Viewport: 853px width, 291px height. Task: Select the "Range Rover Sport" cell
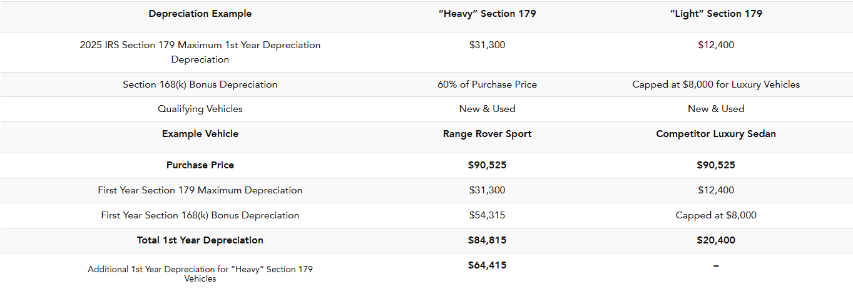(x=487, y=134)
